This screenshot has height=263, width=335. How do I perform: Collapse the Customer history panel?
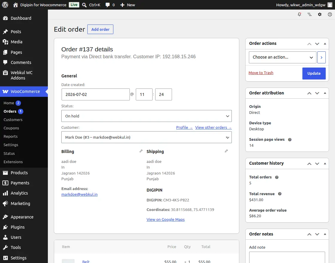325,163
